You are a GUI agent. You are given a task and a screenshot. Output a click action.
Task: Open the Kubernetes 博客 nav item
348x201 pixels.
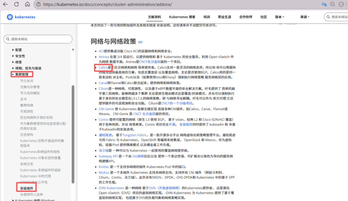tap(182, 17)
